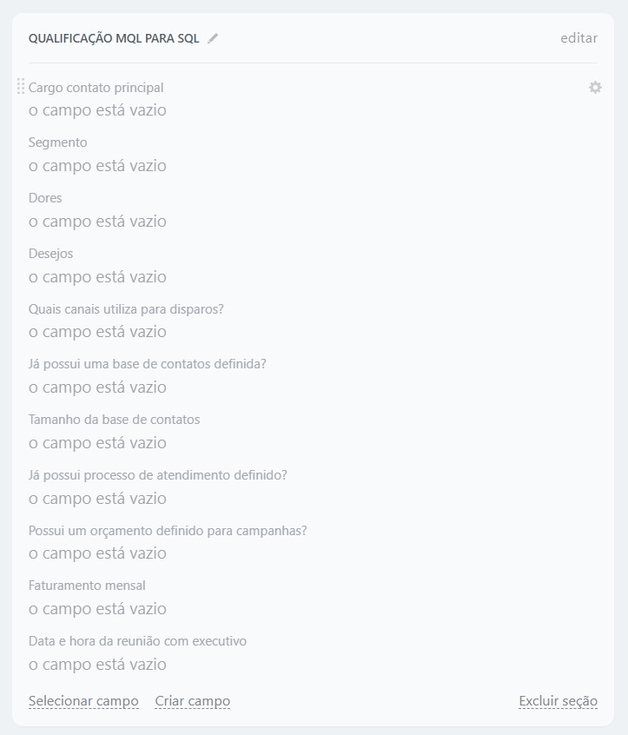Image resolution: width=628 pixels, height=735 pixels.
Task: Open gear settings for Cargo contato principal
Action: point(595,88)
